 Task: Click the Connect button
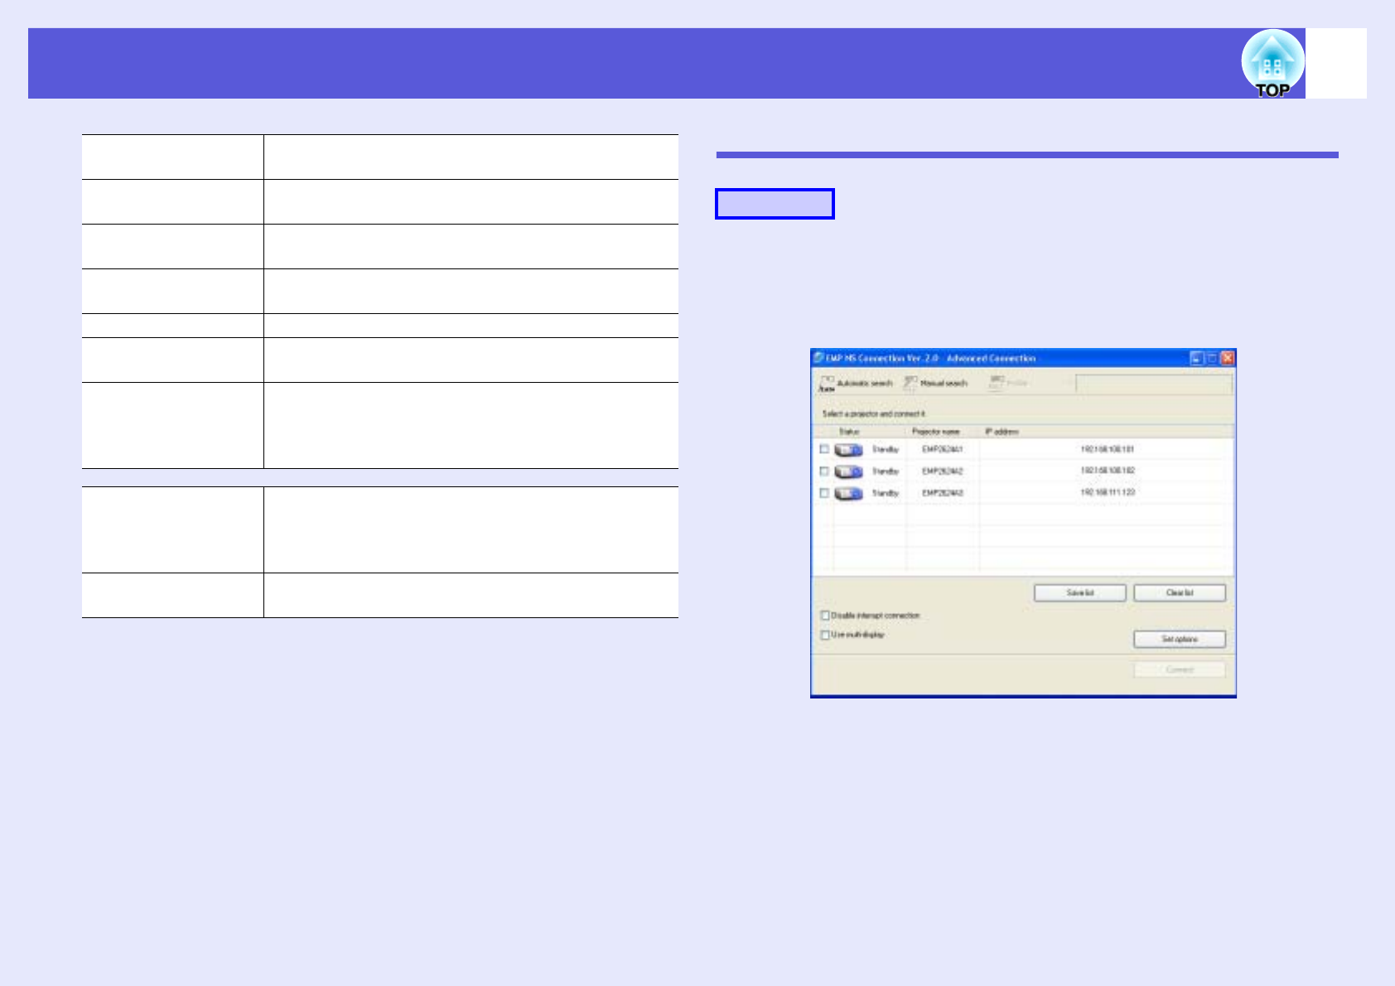pos(1180,669)
